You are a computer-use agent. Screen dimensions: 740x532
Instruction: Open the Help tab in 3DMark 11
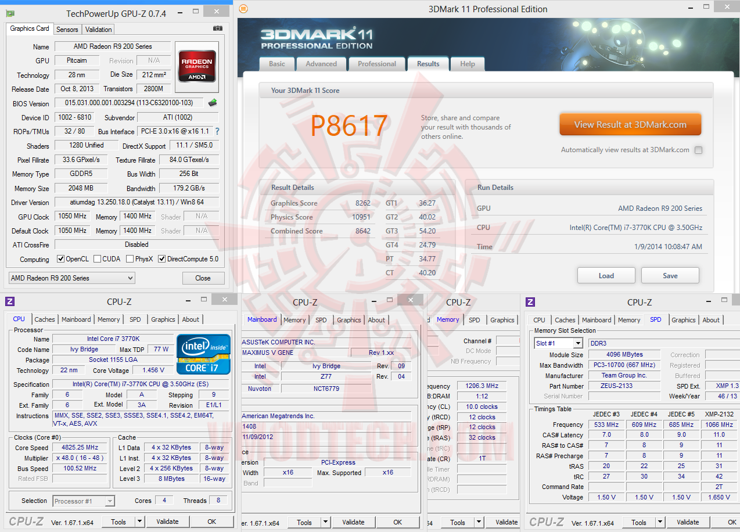tap(468, 64)
